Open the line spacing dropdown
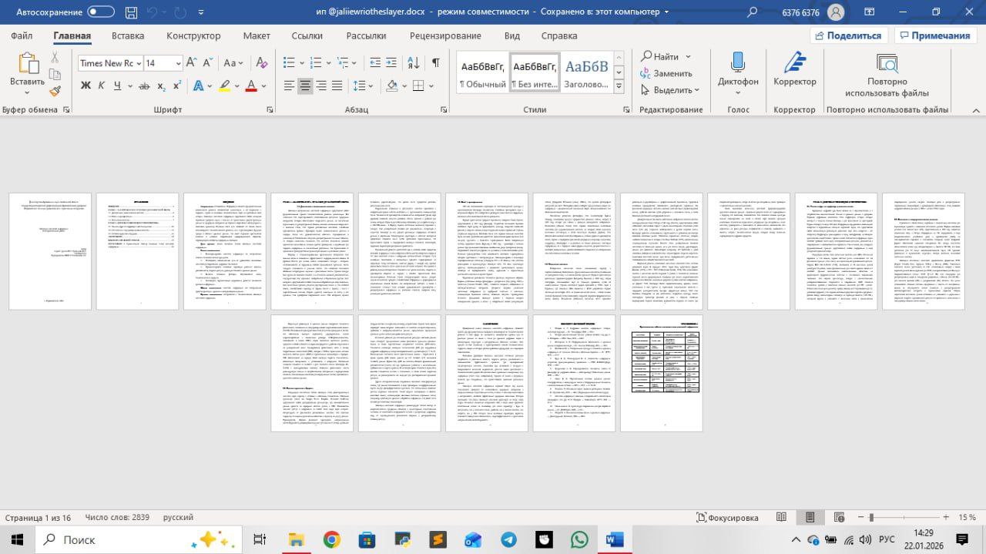986x554 pixels. coord(369,86)
